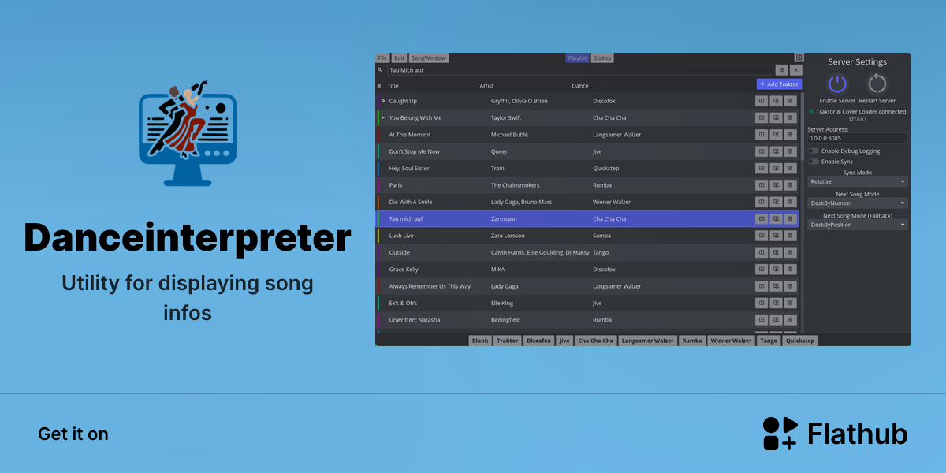Click the Traktor button in bottom bar

tap(508, 341)
